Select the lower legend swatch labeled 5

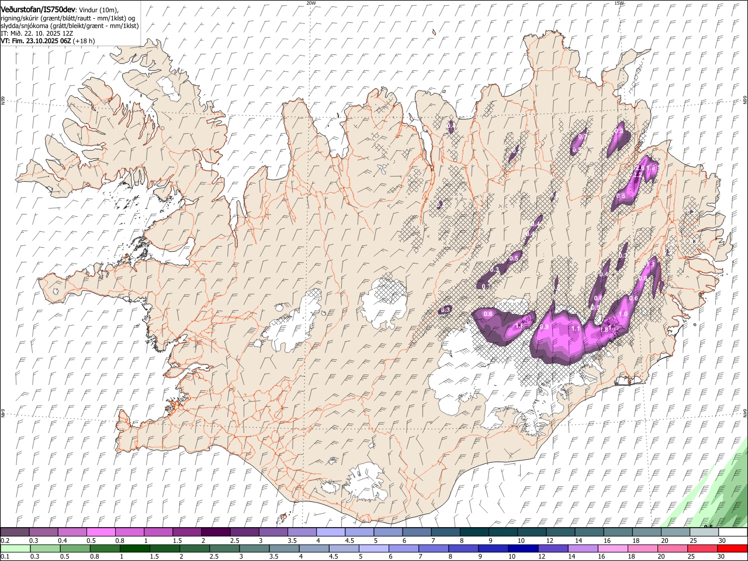[x=375, y=548]
